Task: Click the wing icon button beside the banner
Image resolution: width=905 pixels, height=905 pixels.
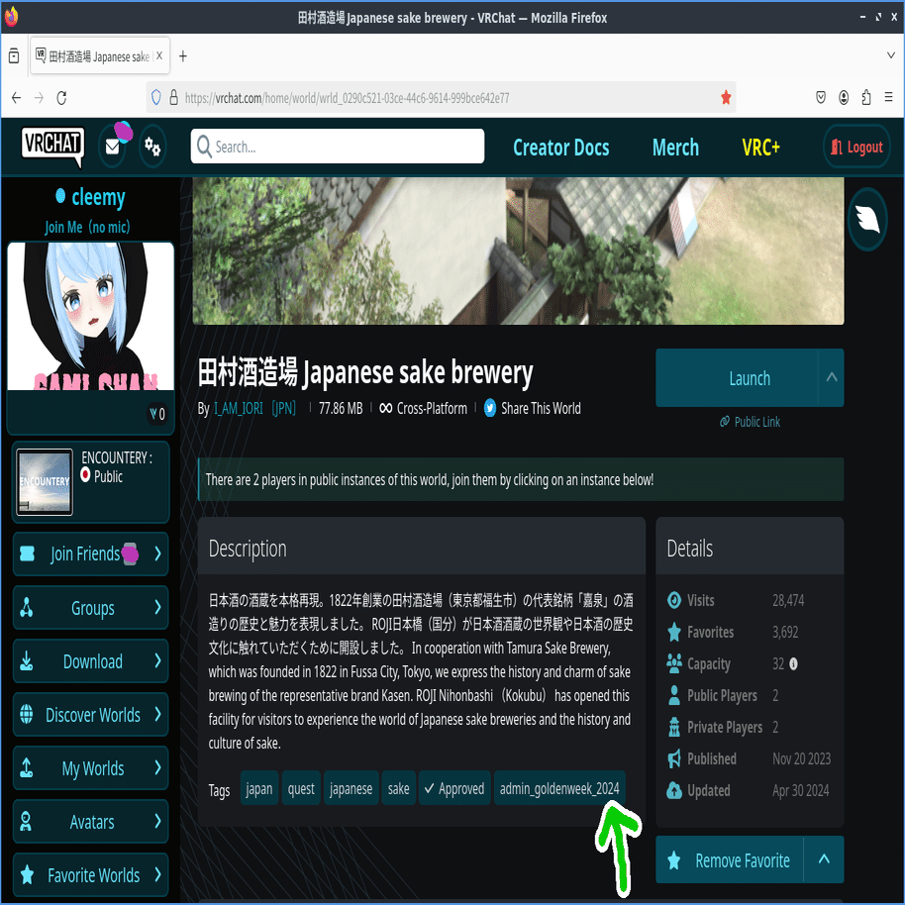Action: point(867,220)
